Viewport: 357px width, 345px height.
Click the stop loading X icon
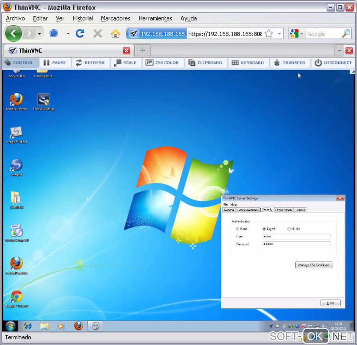pyautogui.click(x=98, y=34)
